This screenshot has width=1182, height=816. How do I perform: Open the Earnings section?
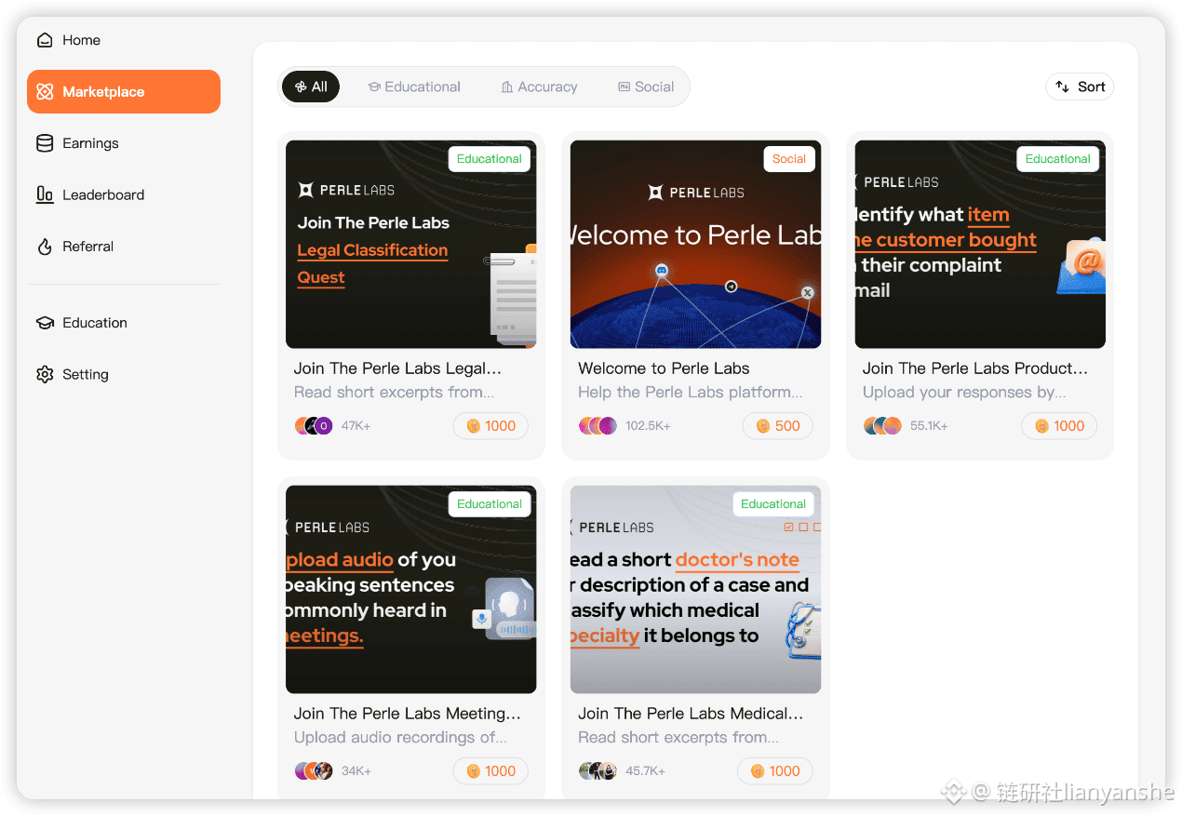[124, 143]
